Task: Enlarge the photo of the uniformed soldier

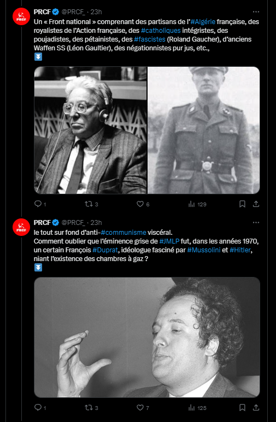Action: click(204, 130)
